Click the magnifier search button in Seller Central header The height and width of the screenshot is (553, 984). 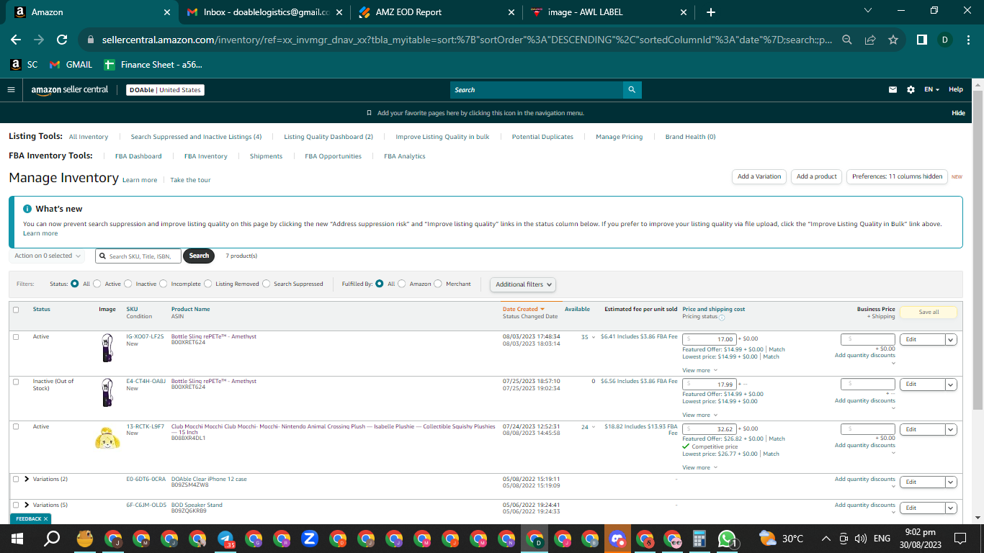(632, 90)
